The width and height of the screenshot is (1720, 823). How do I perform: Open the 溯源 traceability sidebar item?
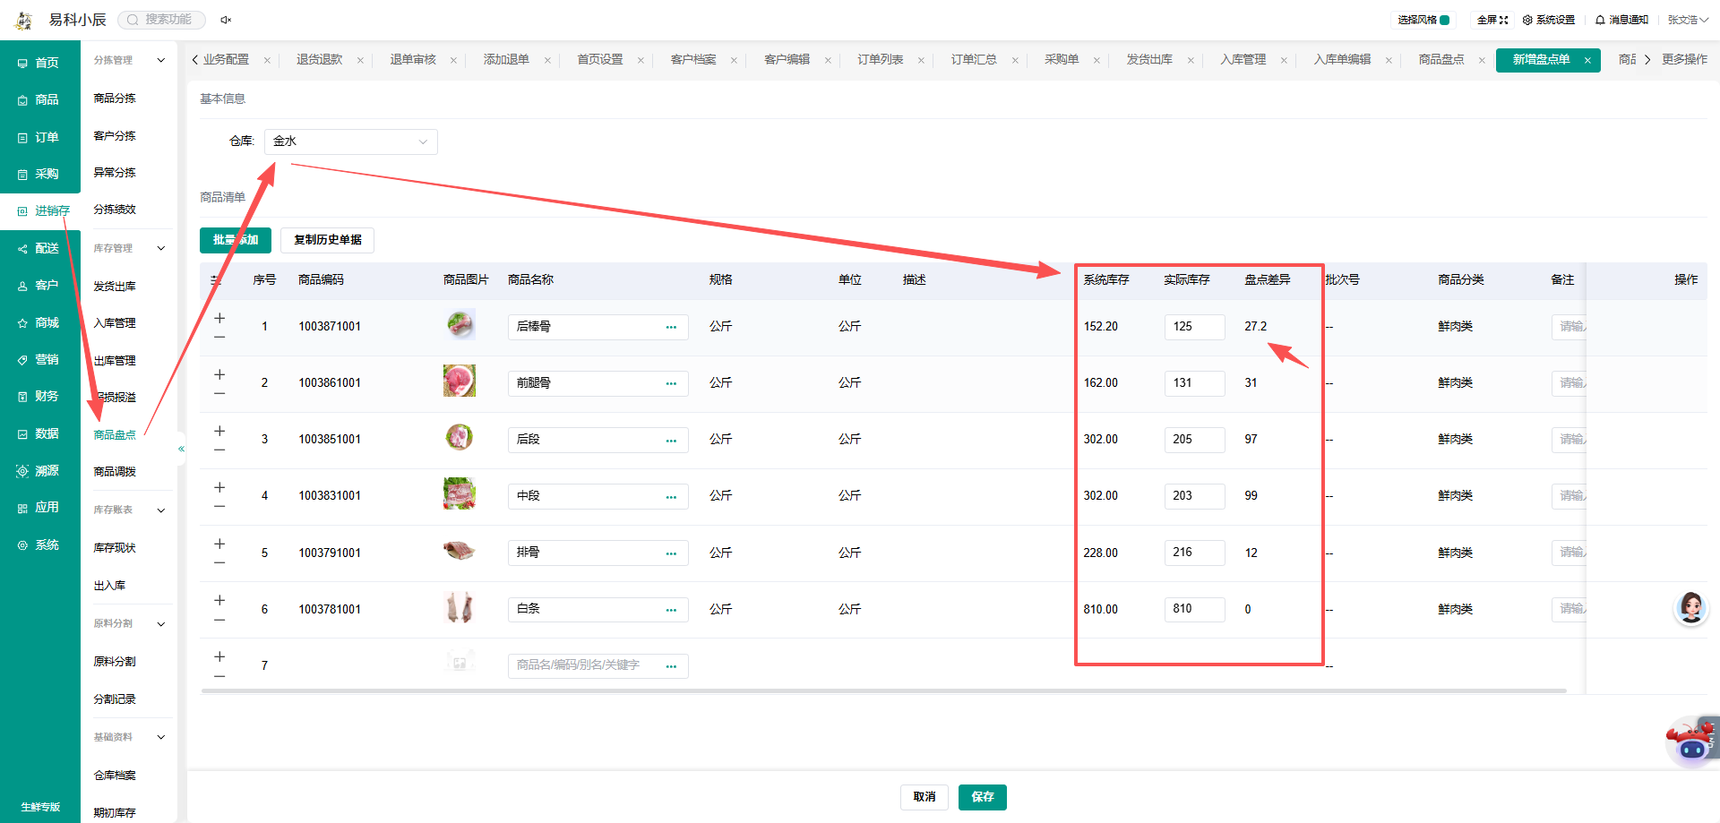[39, 470]
